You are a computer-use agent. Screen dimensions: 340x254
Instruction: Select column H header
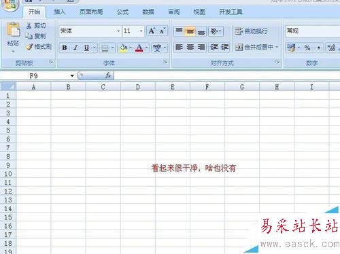point(277,87)
